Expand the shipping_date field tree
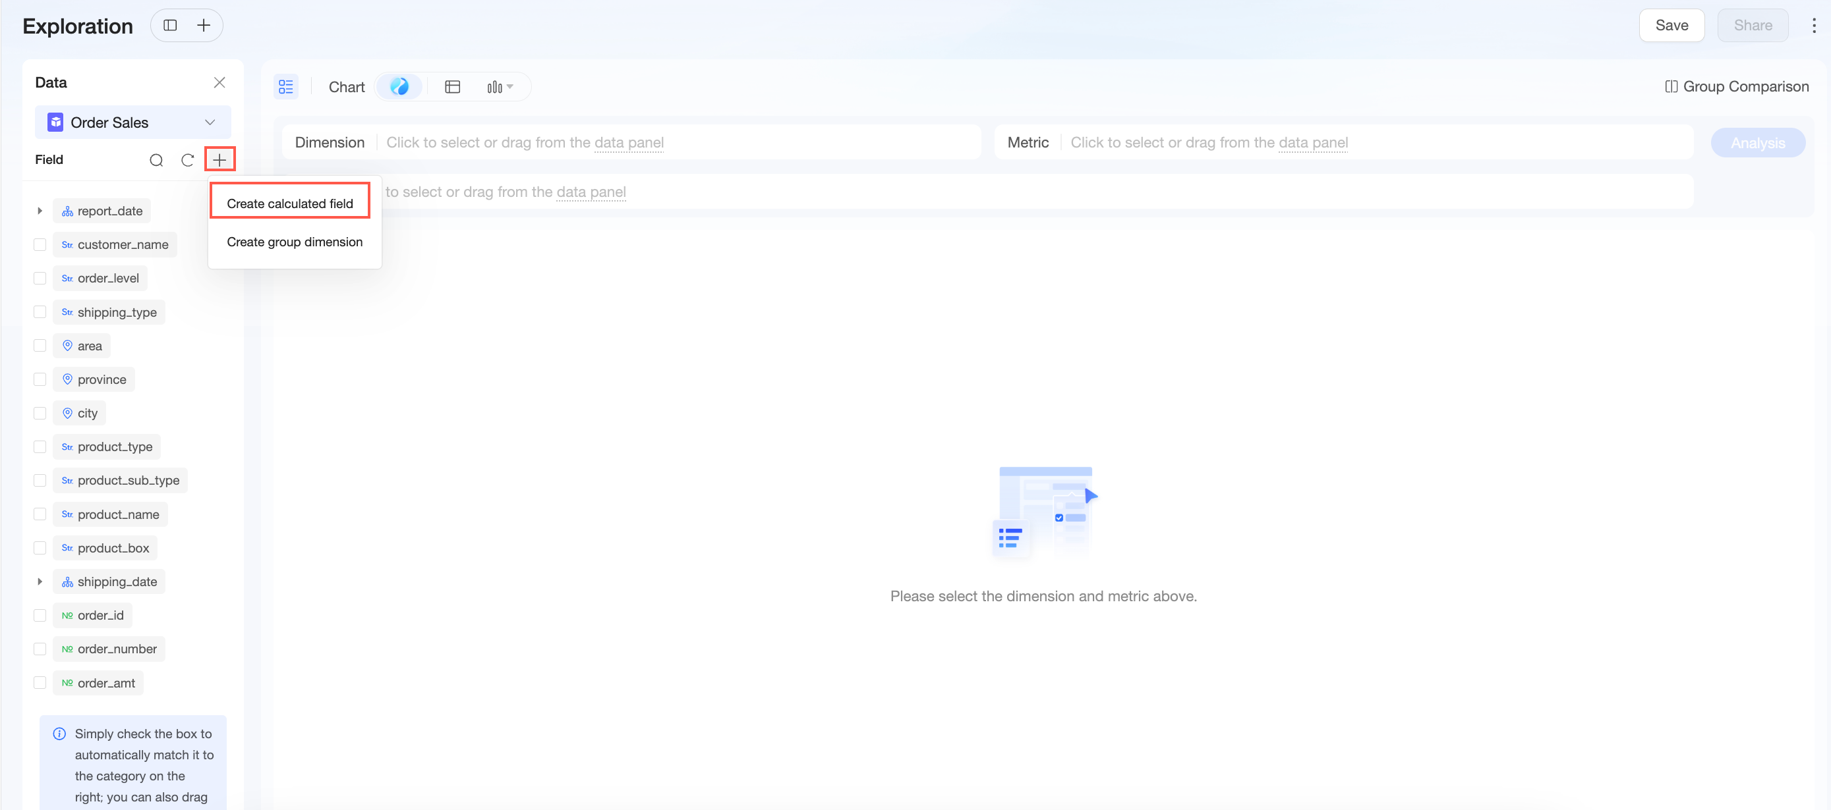1831x810 pixels. [x=40, y=581]
